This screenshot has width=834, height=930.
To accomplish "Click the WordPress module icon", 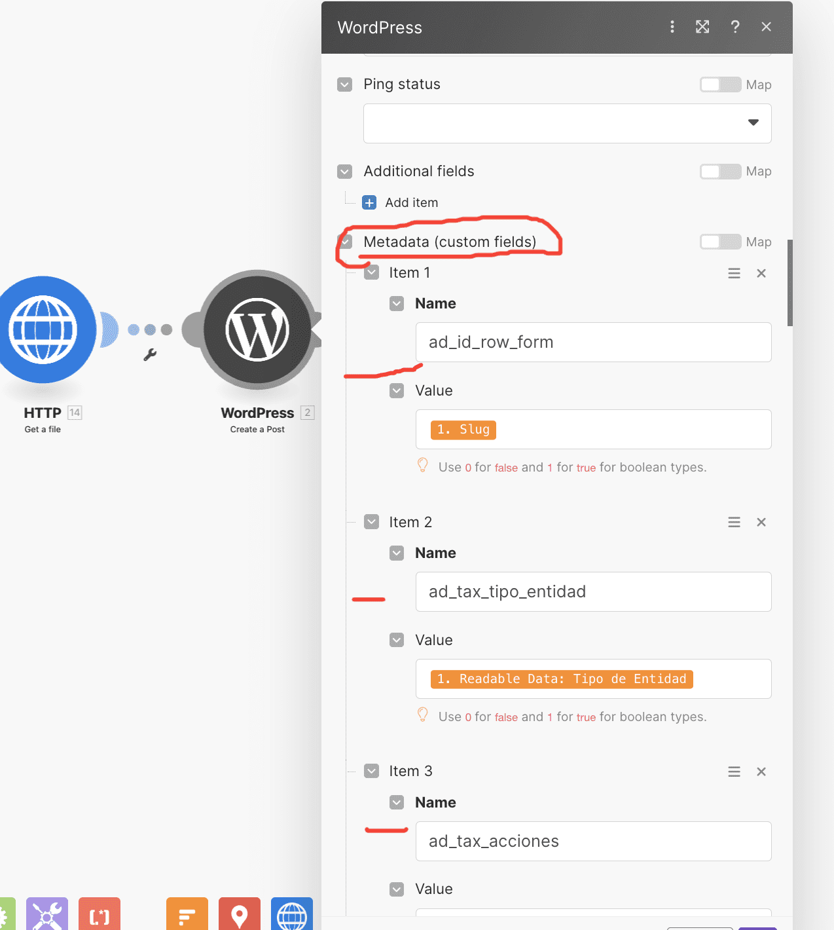I will click(257, 329).
